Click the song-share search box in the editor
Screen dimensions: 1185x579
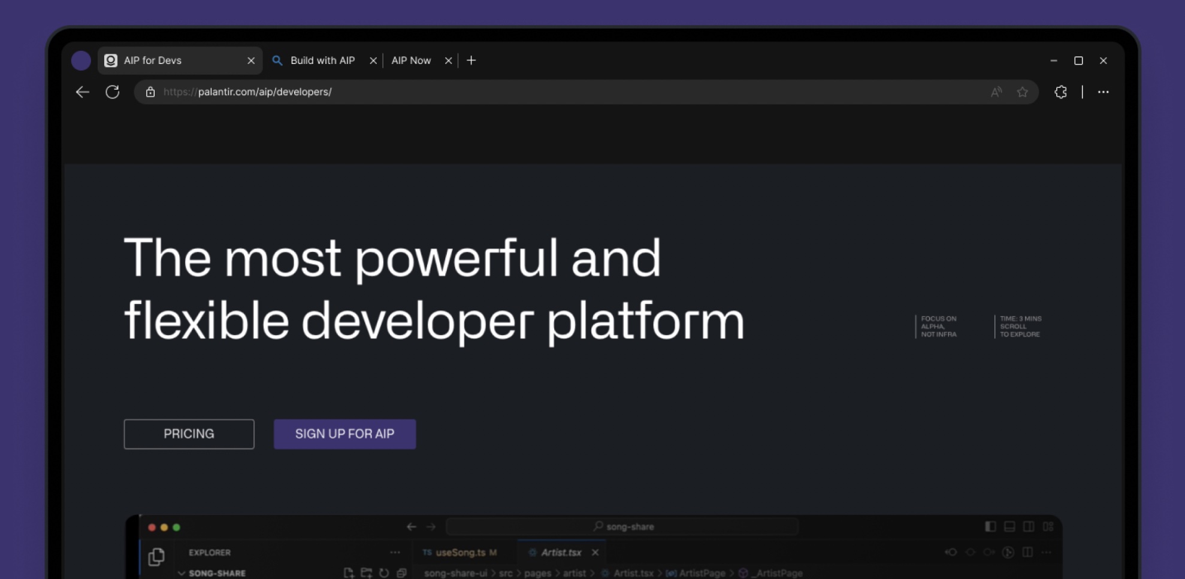click(x=622, y=526)
